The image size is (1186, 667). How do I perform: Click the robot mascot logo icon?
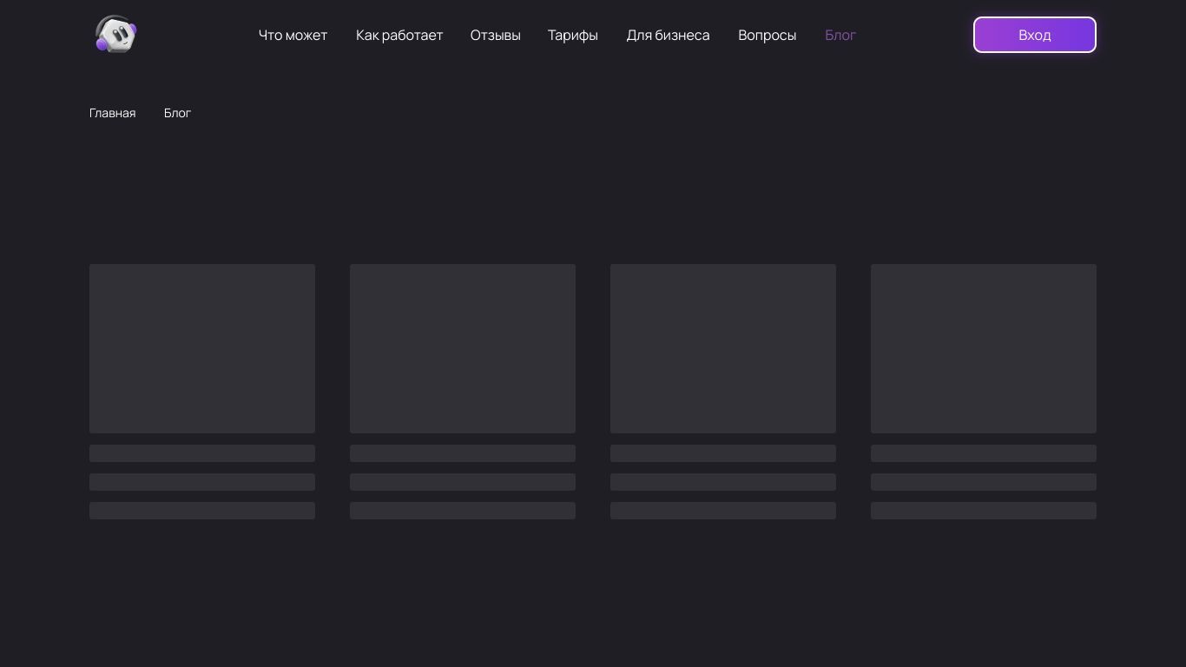(115, 35)
